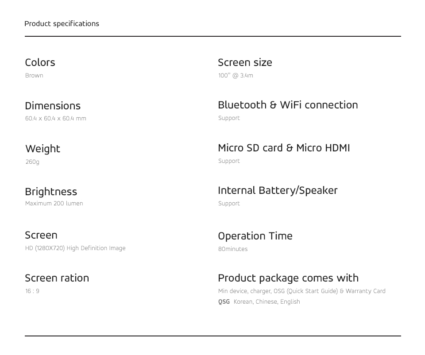Click Support under Internal Battery/Speaker
The height and width of the screenshot is (355, 425).
[x=229, y=204]
